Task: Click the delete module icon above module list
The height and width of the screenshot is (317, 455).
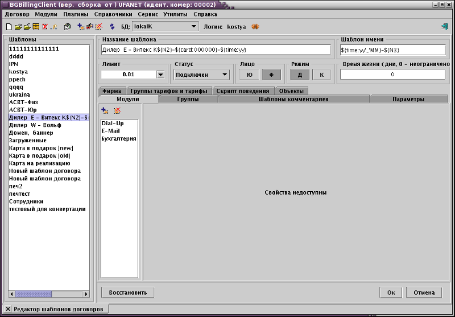Action: [117, 110]
